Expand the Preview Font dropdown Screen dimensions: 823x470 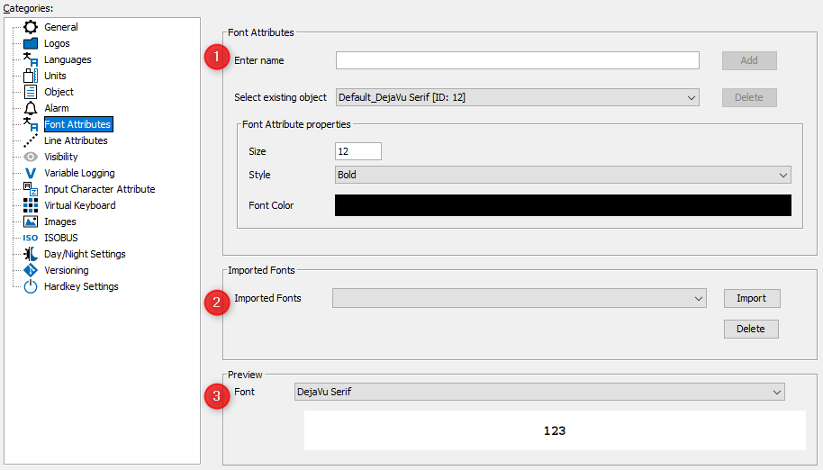[x=538, y=392]
